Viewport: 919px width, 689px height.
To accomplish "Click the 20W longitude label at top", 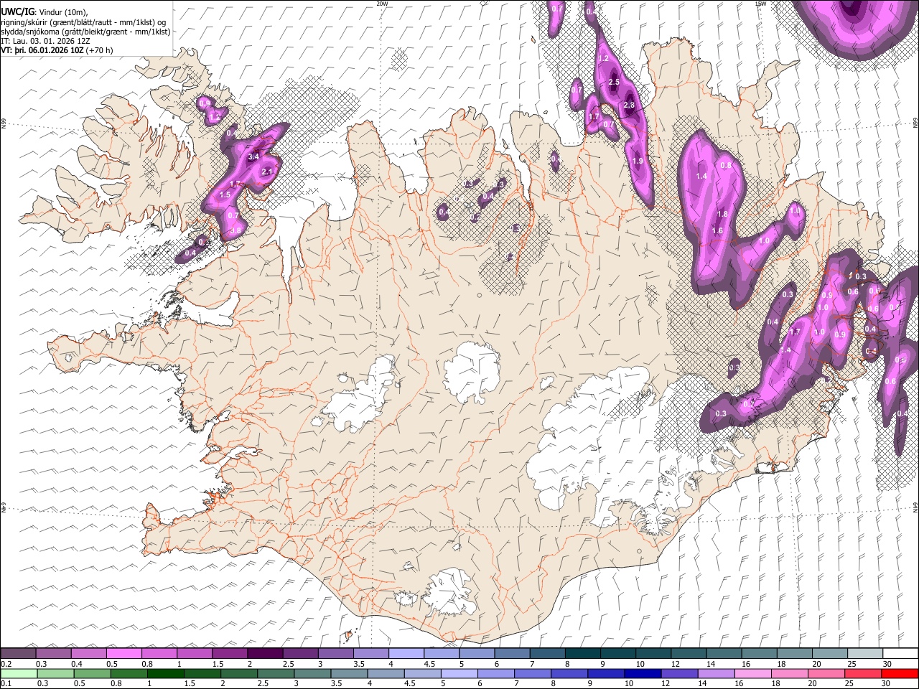I will (382, 4).
